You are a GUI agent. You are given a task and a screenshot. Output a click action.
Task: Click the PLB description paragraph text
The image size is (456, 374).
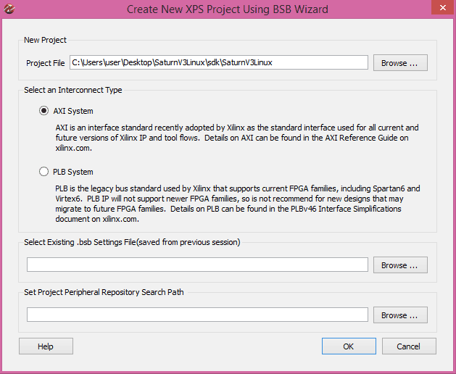coord(238,204)
